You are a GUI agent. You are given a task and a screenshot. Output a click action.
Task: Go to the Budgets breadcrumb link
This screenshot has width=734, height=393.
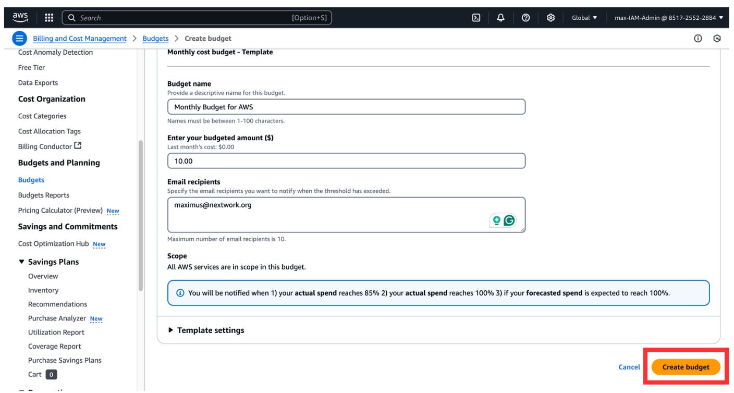coord(155,39)
